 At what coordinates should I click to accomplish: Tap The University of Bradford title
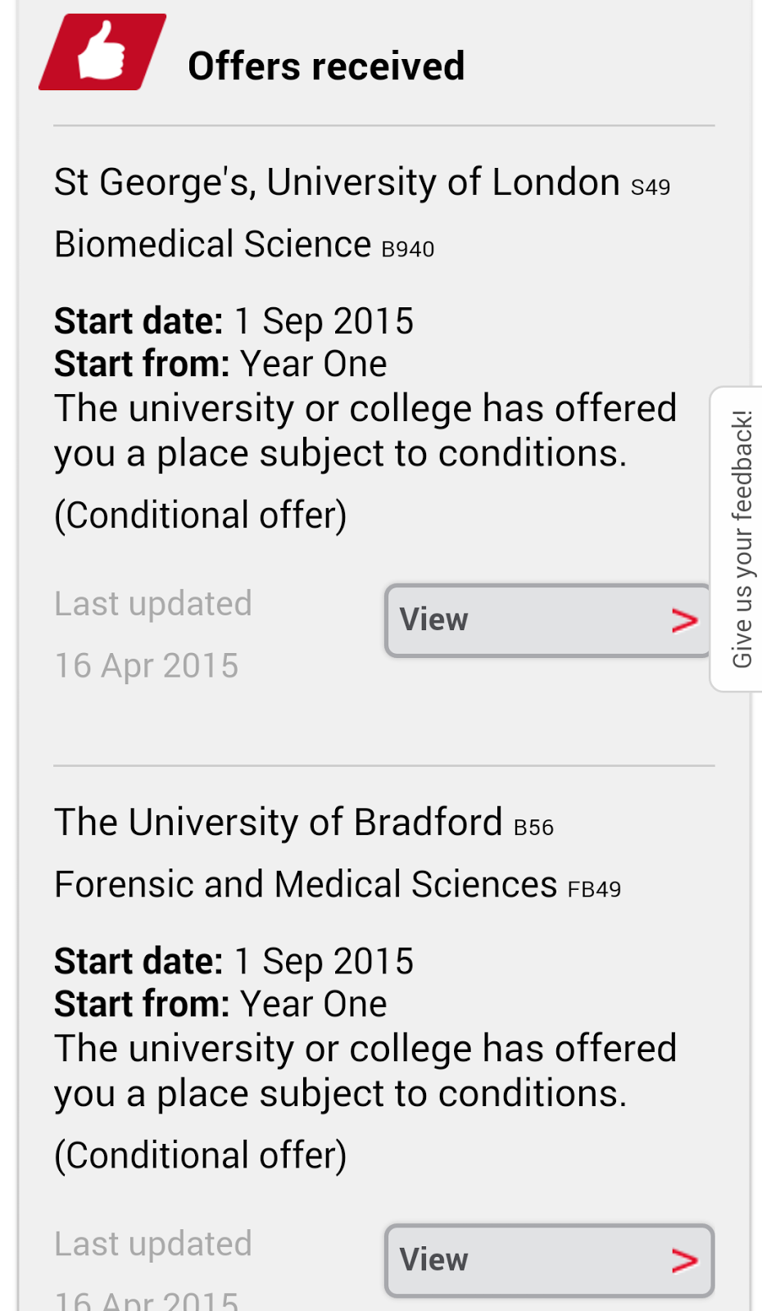[278, 822]
